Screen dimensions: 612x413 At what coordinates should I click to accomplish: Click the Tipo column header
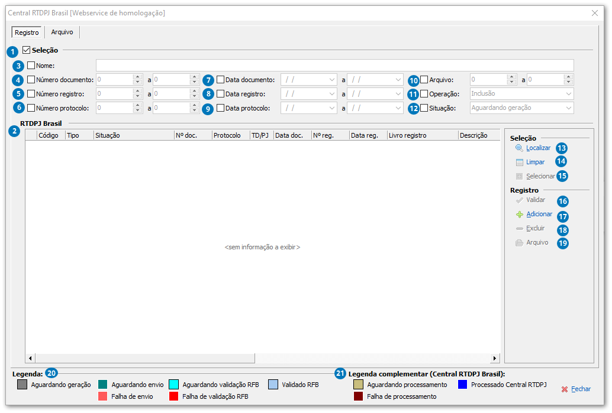80,135
